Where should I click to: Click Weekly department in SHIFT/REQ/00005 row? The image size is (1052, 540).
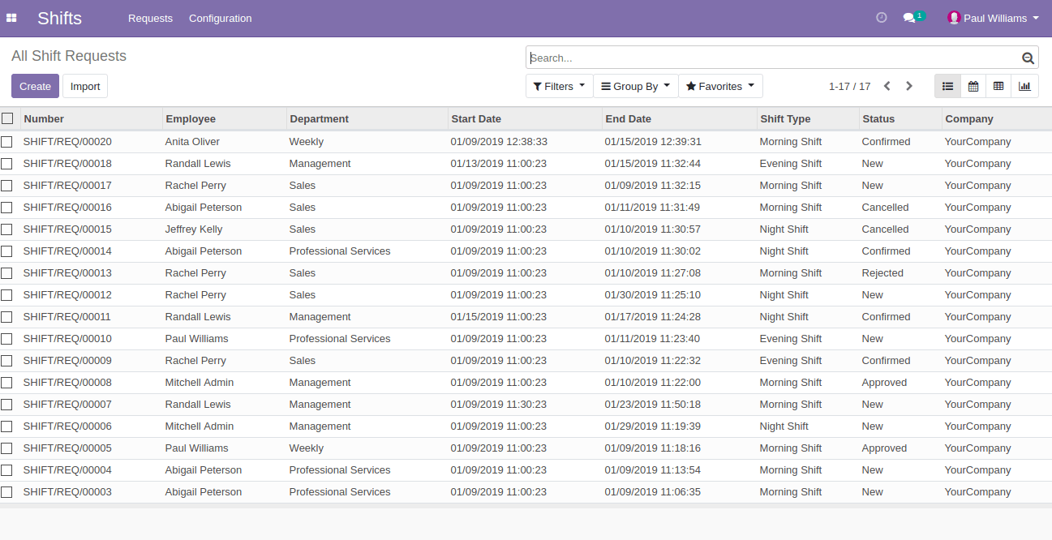[x=307, y=448]
